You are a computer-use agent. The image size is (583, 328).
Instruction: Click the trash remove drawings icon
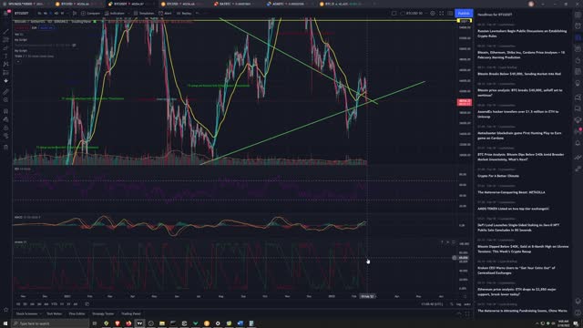tap(5, 148)
